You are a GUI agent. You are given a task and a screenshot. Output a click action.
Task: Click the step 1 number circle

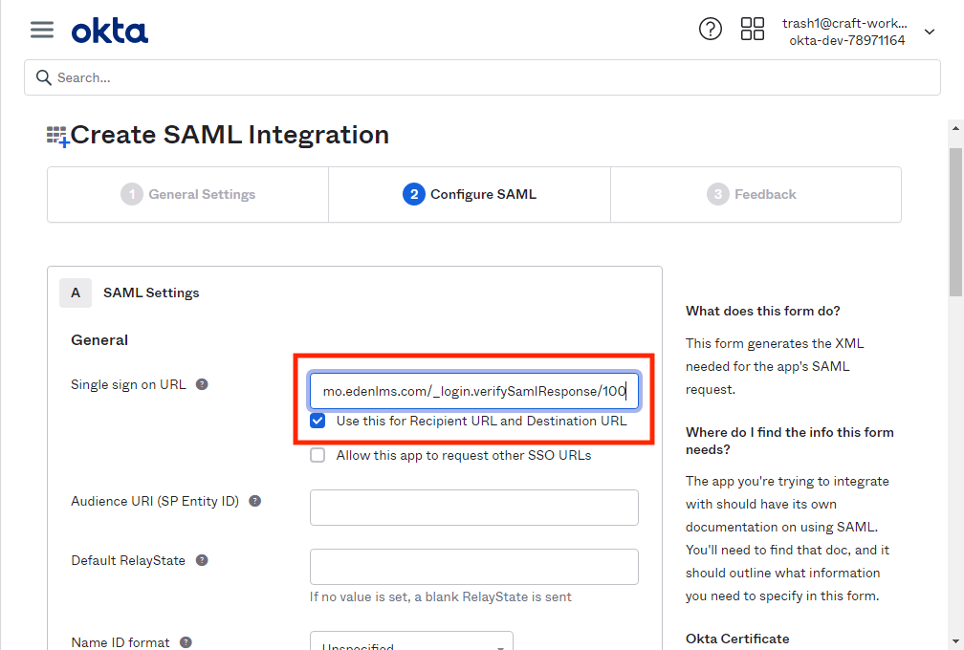pyautogui.click(x=132, y=194)
